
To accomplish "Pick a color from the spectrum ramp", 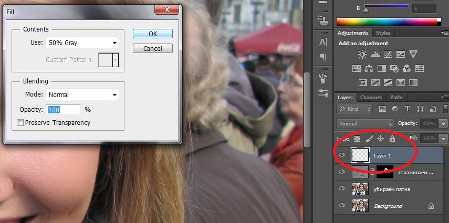I will pyautogui.click(x=387, y=22).
